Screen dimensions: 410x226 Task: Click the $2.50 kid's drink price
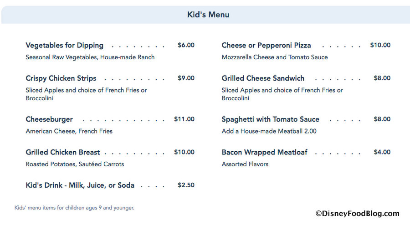186,185
